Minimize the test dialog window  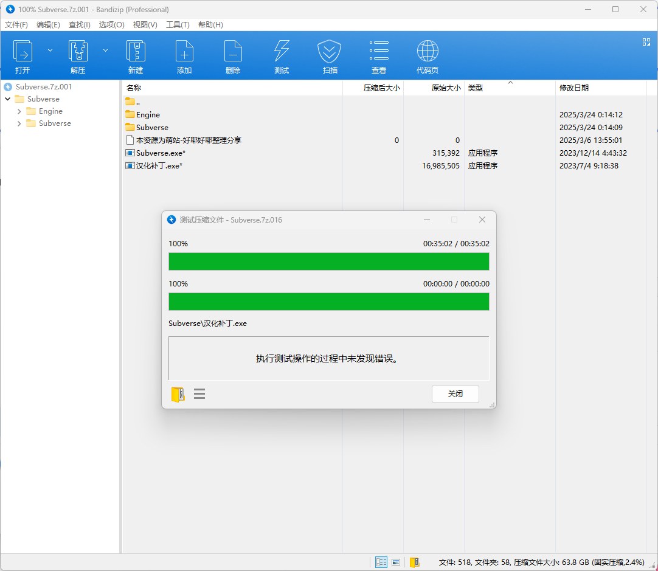[x=427, y=220]
